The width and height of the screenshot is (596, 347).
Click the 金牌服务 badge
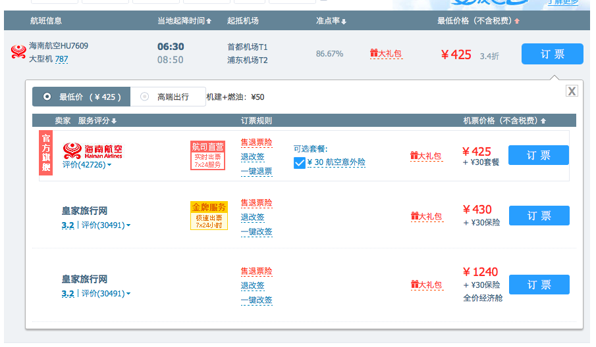[209, 216]
